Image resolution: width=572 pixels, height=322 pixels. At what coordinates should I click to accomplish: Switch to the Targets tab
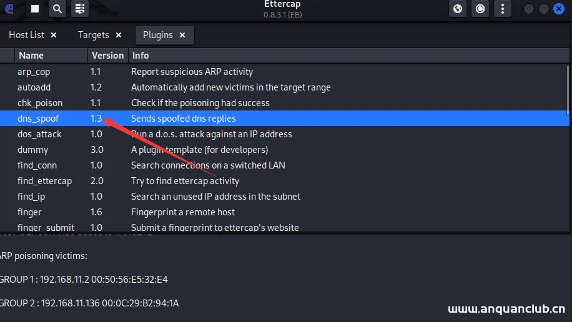pos(93,35)
